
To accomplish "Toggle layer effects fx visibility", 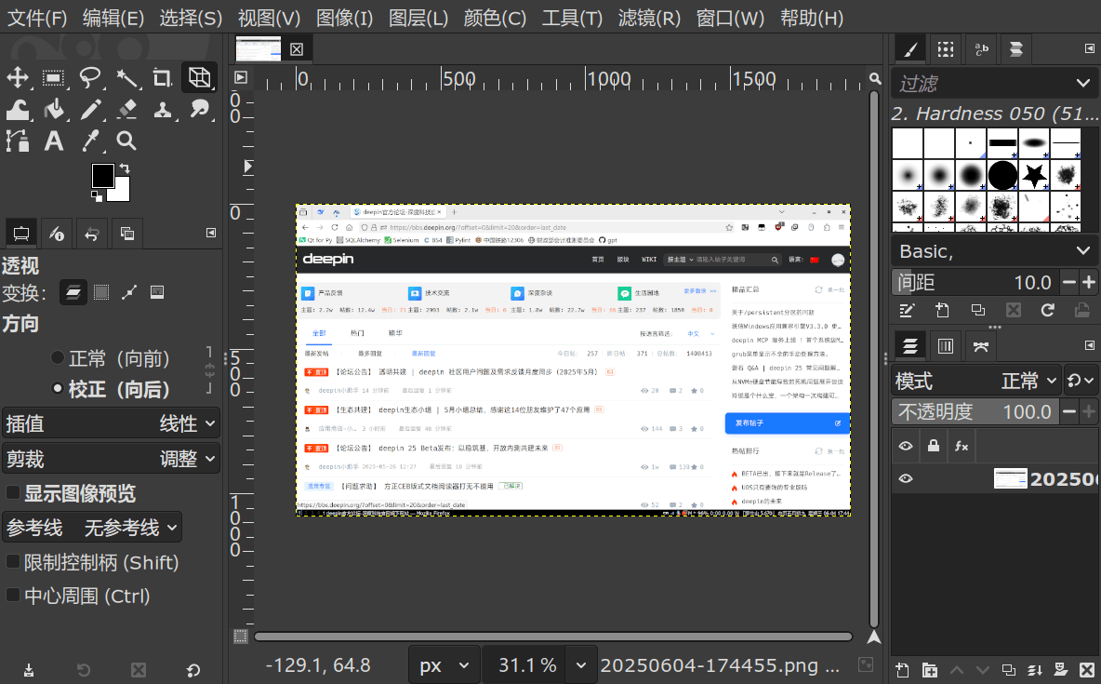I will pos(962,446).
